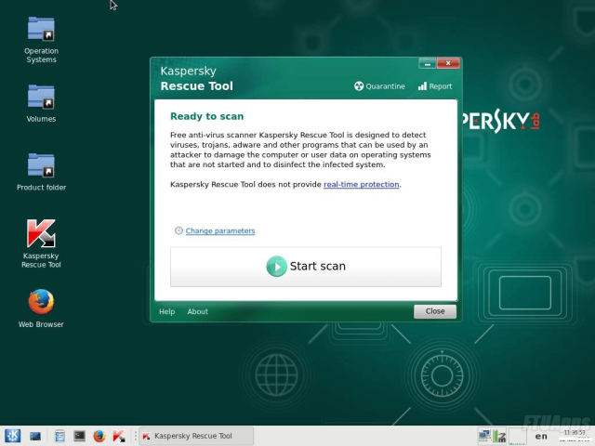Click the green play icon on Start scan
This screenshot has width=595, height=446.
276,267
